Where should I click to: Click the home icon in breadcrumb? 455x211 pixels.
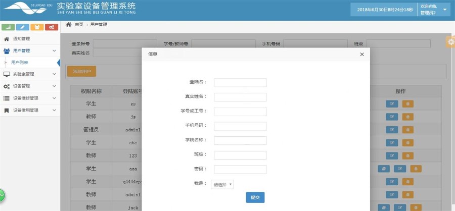tap(68, 24)
